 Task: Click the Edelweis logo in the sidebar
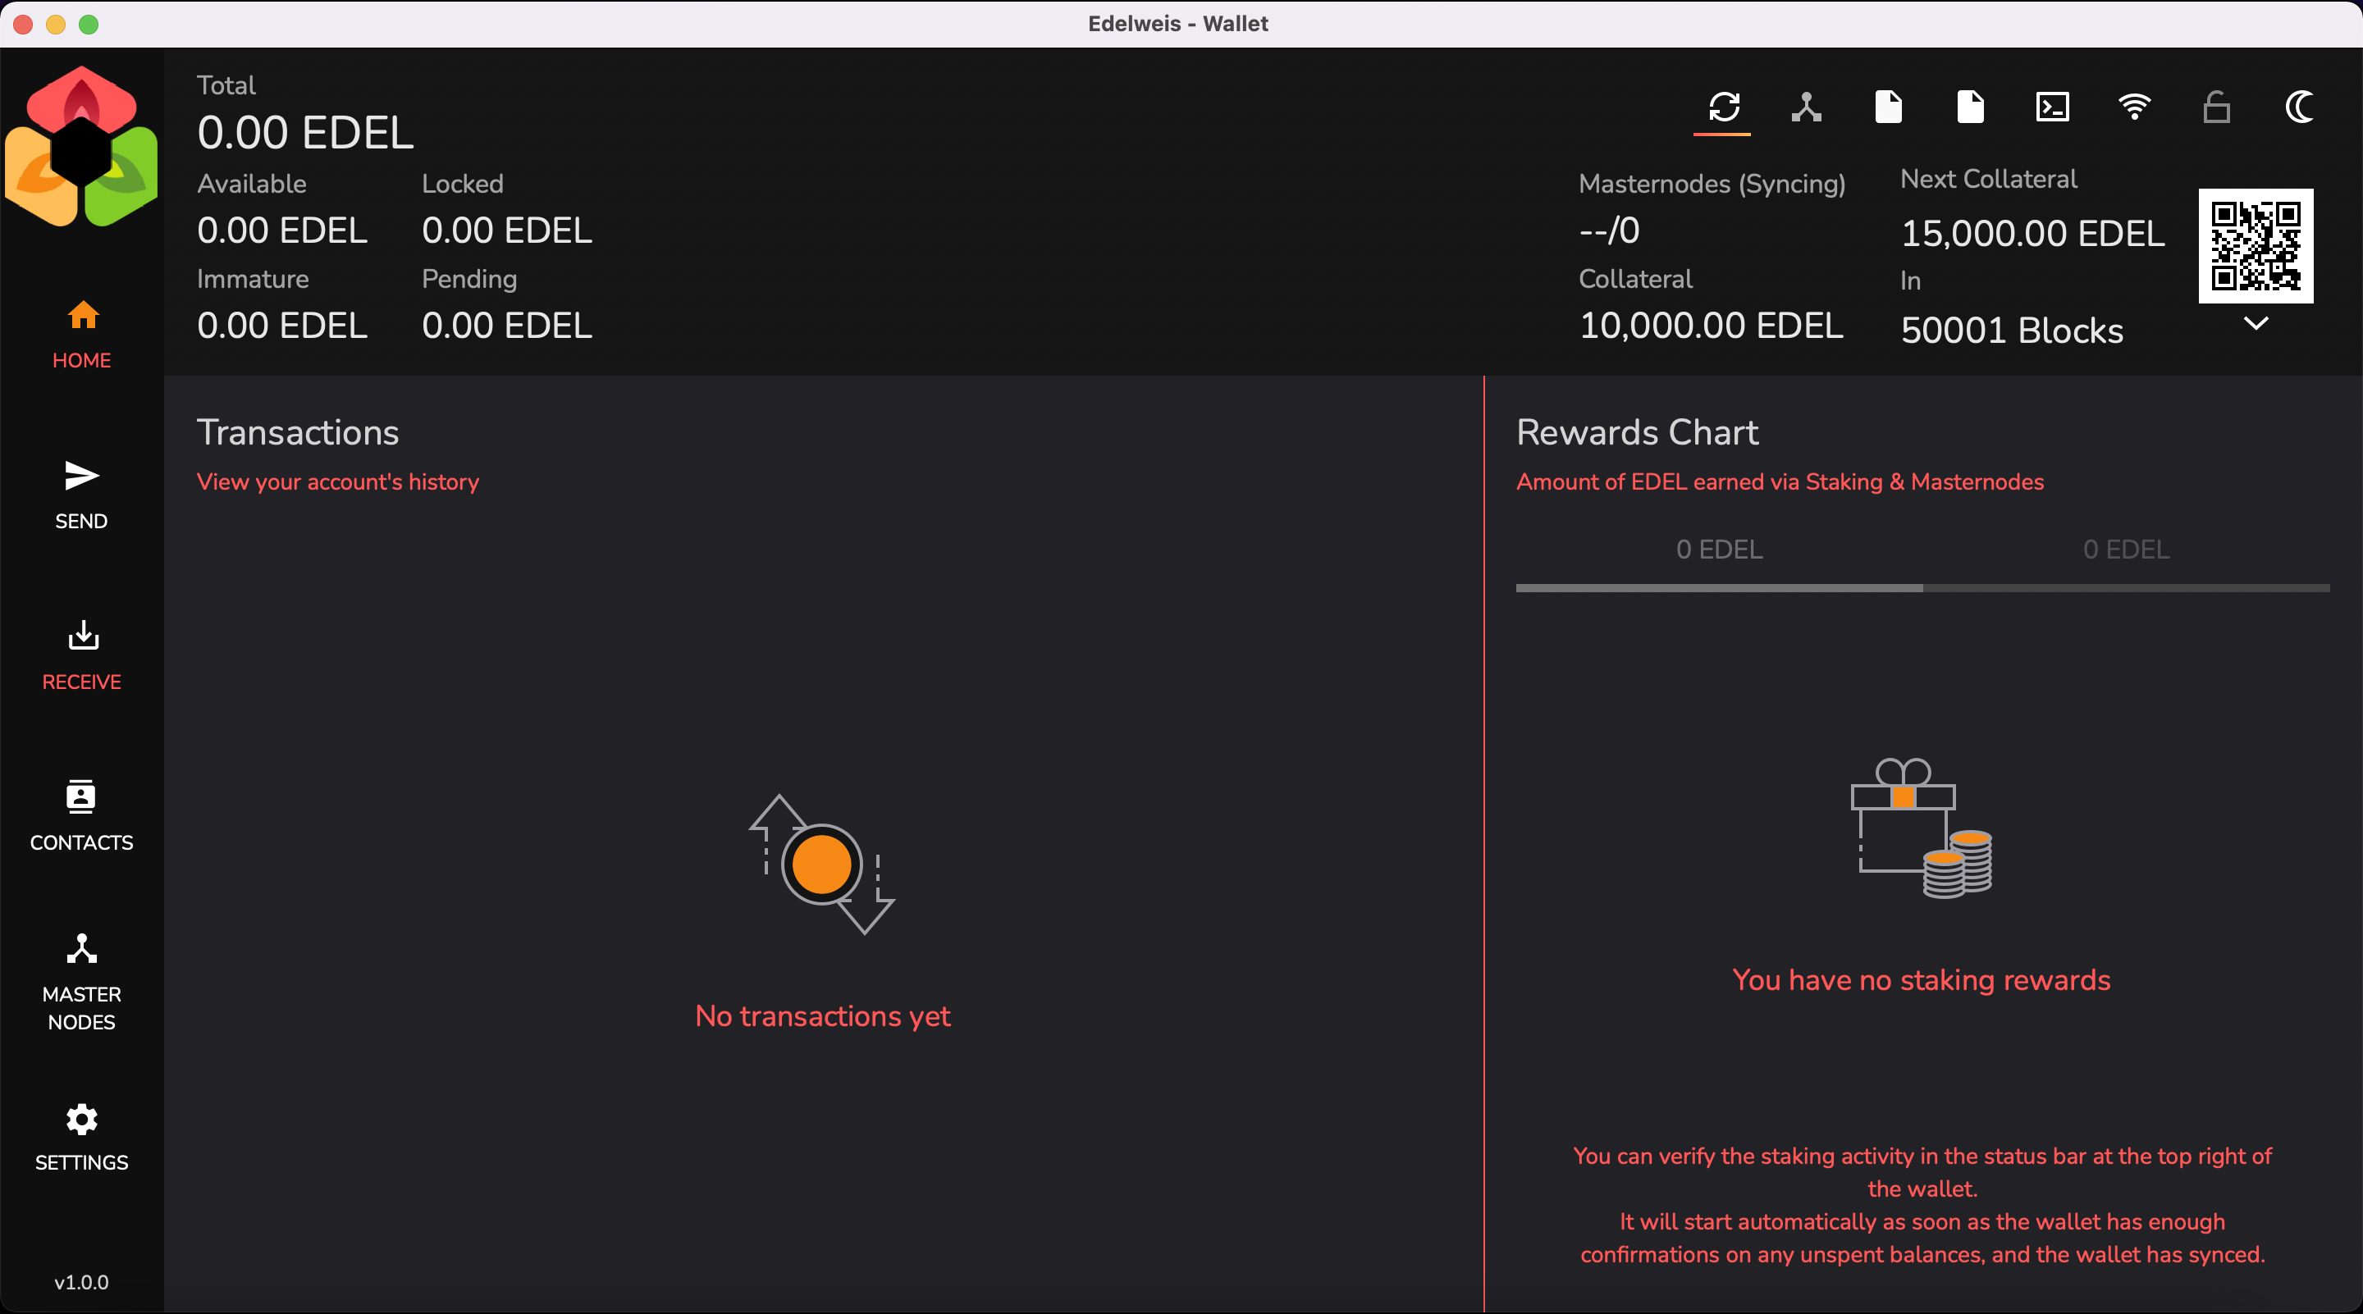coord(82,147)
